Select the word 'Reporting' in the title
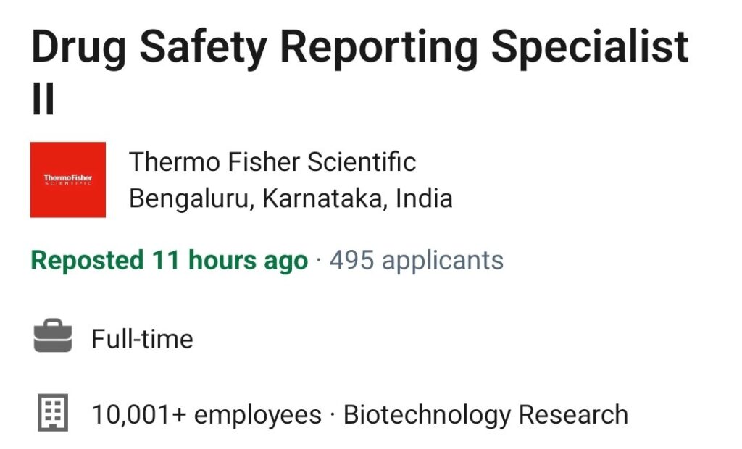The width and height of the screenshot is (742, 449). [x=379, y=47]
